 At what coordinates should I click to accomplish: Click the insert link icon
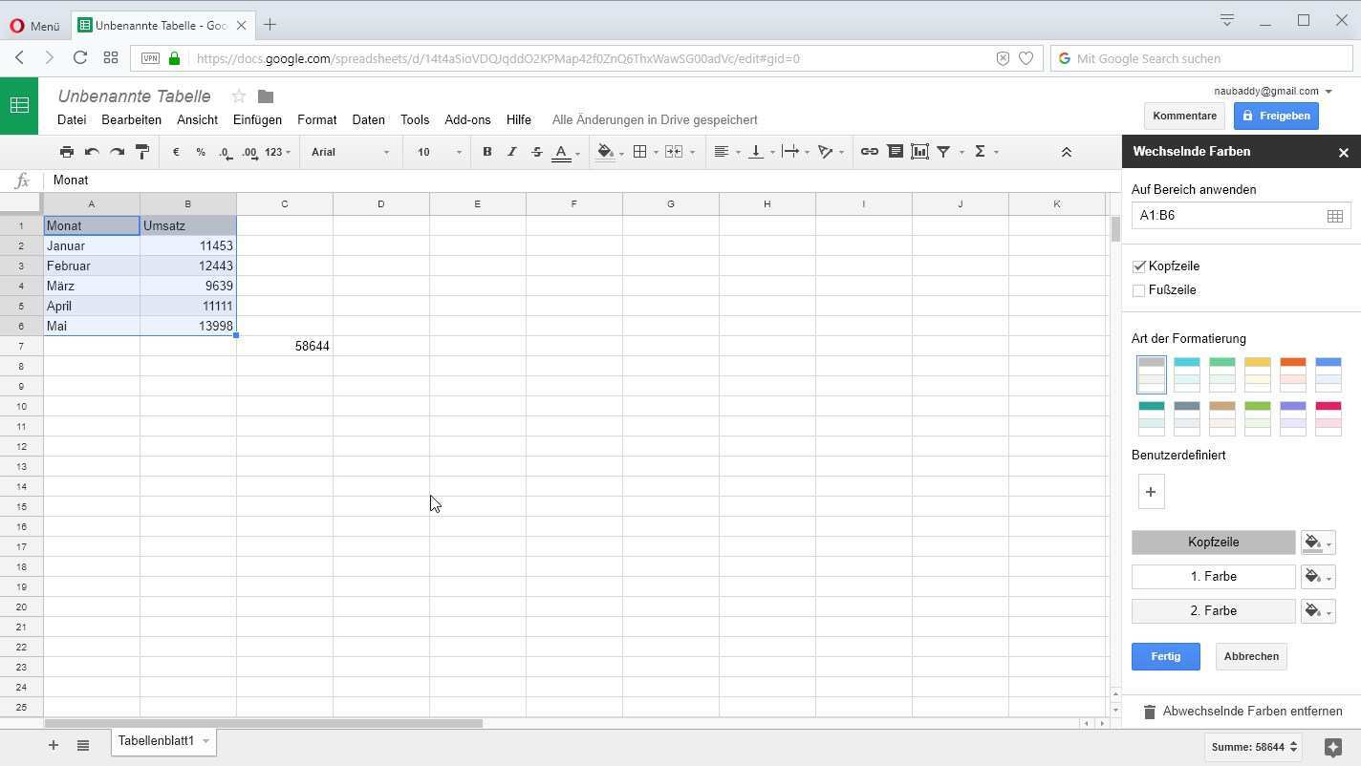tap(869, 152)
